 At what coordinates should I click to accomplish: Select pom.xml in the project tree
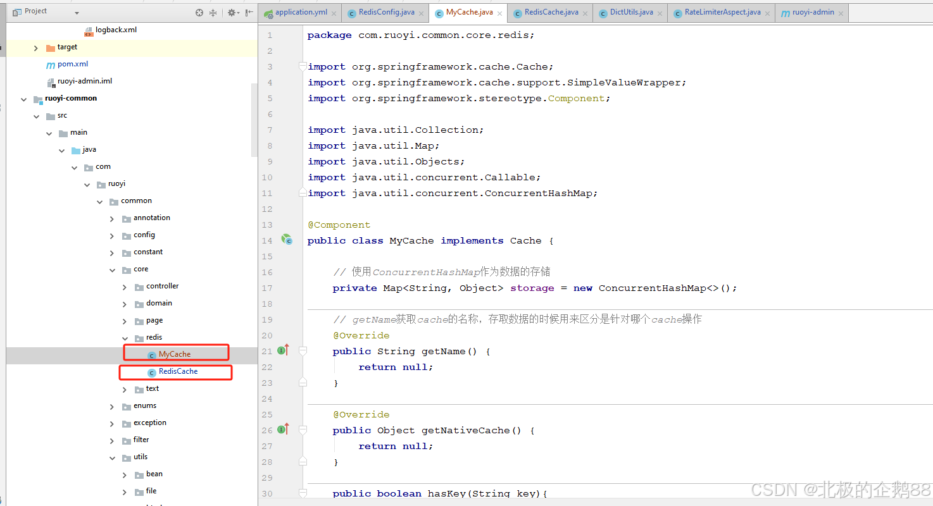click(x=73, y=64)
